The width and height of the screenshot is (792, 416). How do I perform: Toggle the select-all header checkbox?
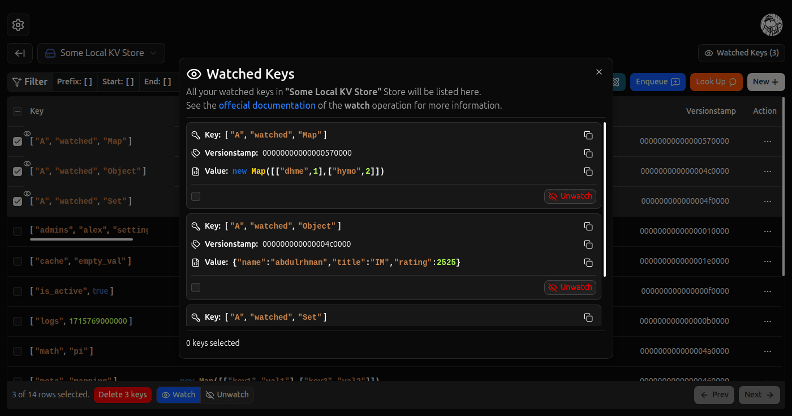18,111
